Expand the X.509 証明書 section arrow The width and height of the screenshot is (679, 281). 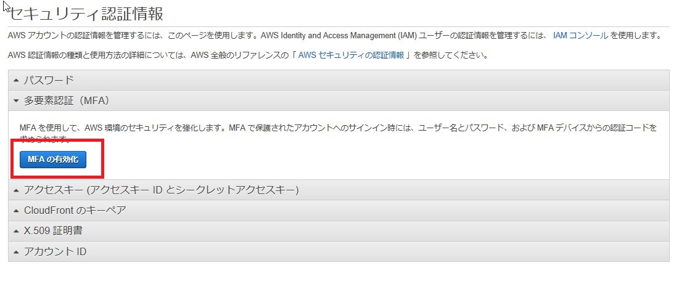[x=16, y=231]
